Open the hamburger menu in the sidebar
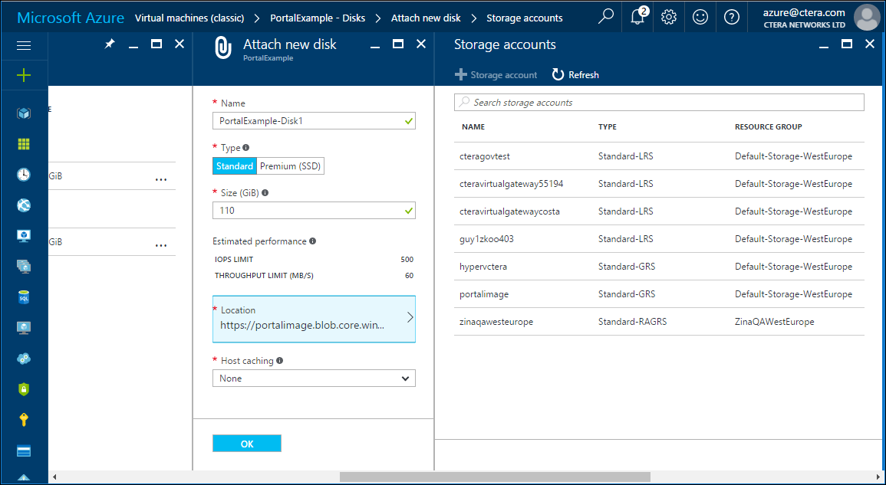Viewport: 886px width, 485px height. pyautogui.click(x=24, y=46)
